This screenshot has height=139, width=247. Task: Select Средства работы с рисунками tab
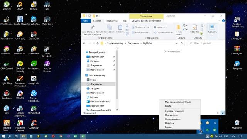click(x=146, y=21)
